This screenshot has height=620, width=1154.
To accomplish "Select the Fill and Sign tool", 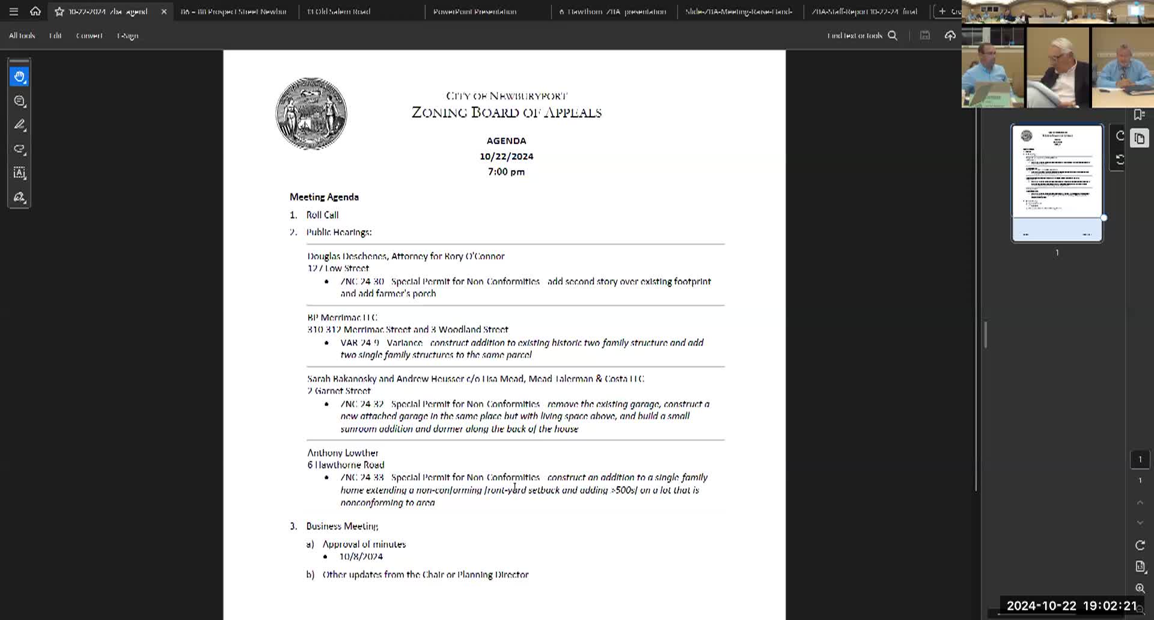I will pyautogui.click(x=19, y=197).
